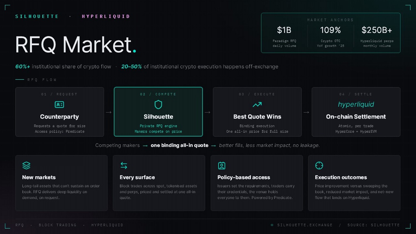
Task: Click the arrow between Execute and Settle cards
Action: (x=306, y=112)
